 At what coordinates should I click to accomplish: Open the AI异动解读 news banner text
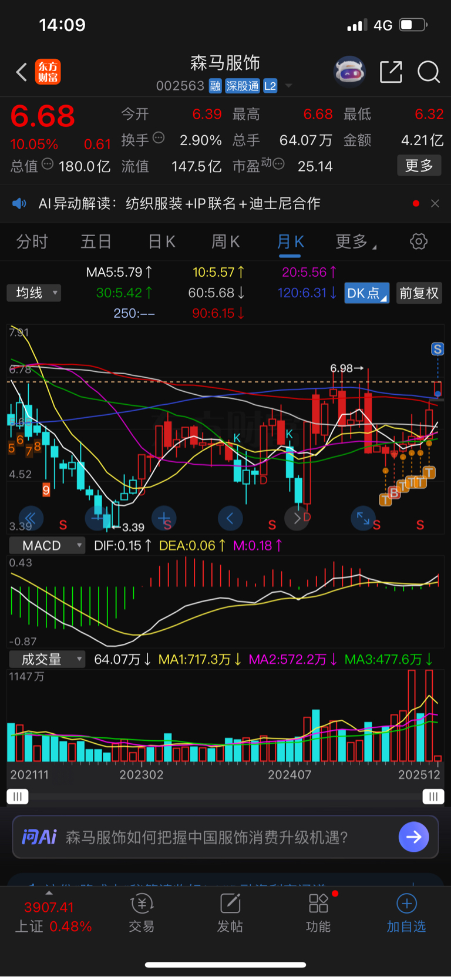[179, 203]
